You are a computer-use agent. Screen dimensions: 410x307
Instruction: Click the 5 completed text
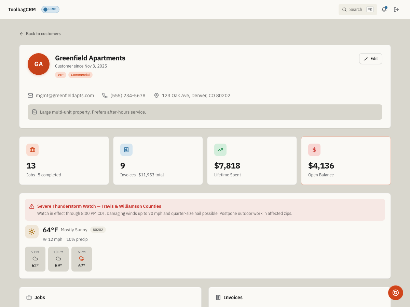pos(50,175)
